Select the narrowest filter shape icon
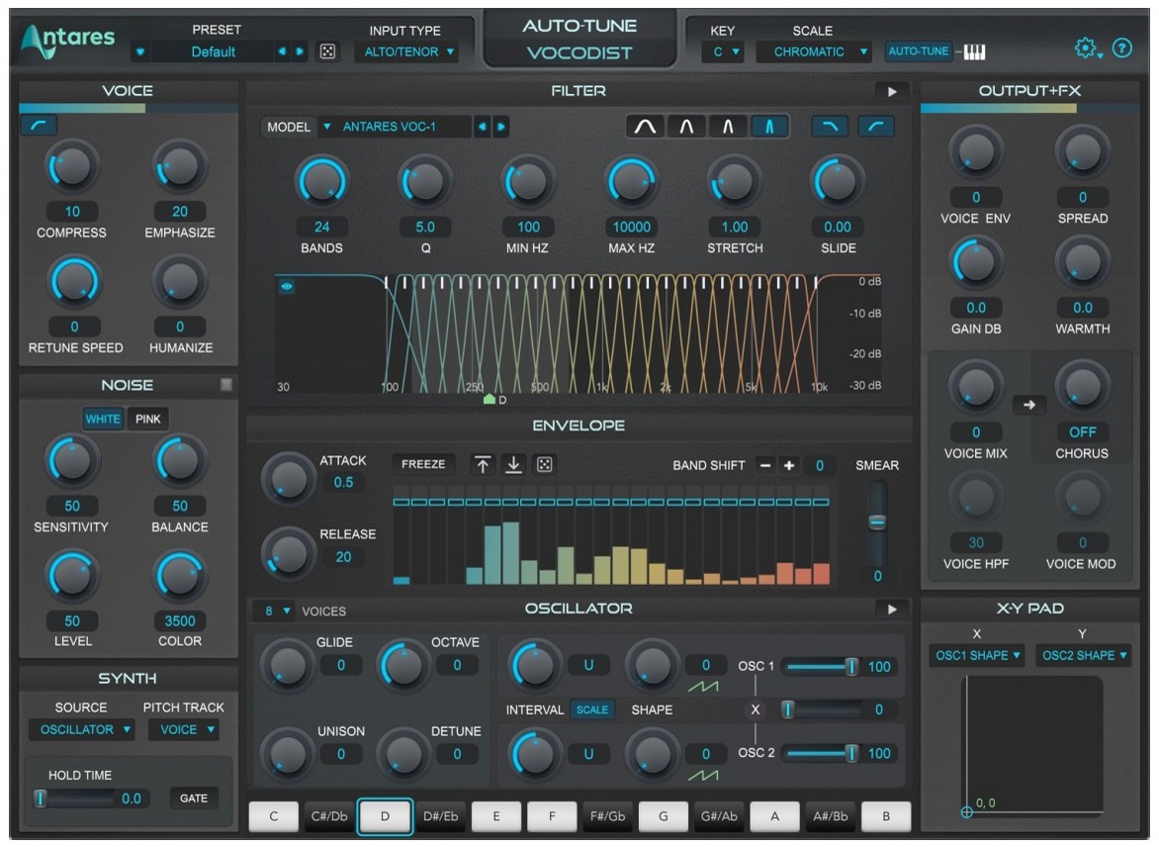This screenshot has height=847, width=1159. tap(769, 127)
